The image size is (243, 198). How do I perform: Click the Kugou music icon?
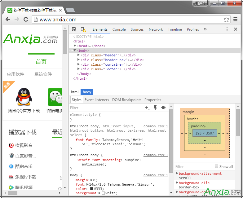pyautogui.click(x=11, y=166)
